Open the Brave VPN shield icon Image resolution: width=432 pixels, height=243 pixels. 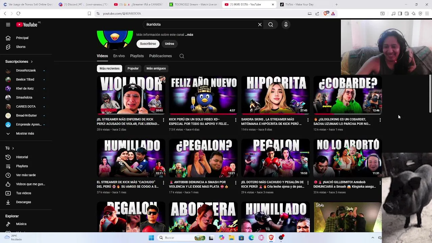coord(420,13)
